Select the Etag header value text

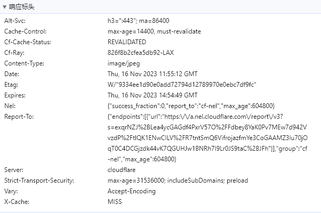[182, 85]
